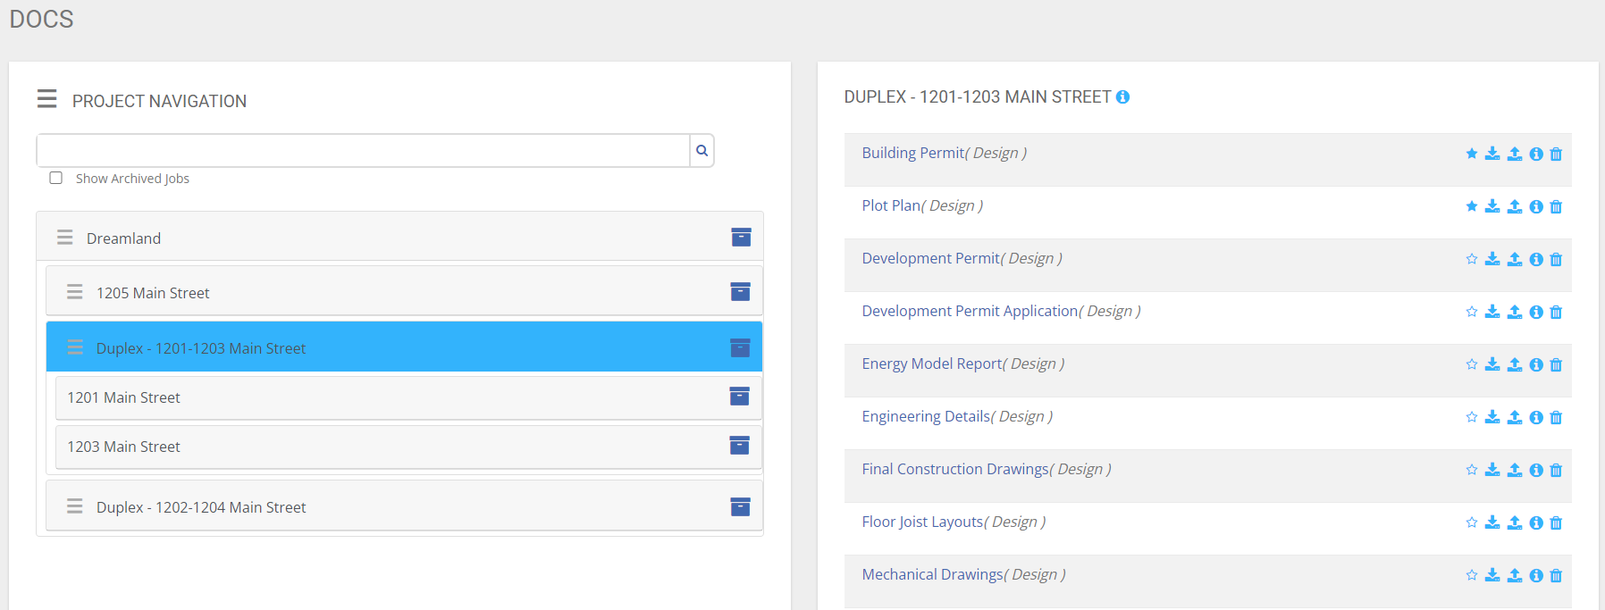
Task: Unfavorite the Building Permit star
Action: [x=1472, y=154]
